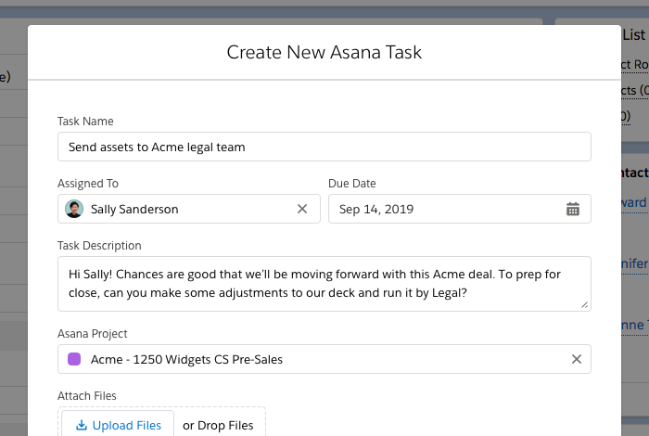Click the purple project color square
649x436 pixels.
click(x=74, y=359)
